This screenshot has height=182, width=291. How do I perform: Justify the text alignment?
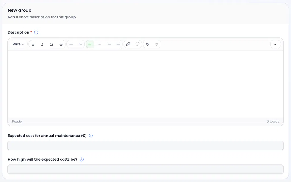(118, 44)
